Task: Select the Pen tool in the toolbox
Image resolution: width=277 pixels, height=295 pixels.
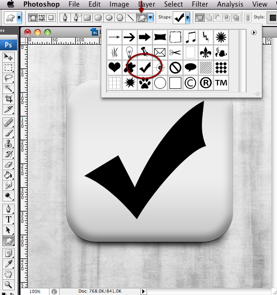Action: coord(8,209)
